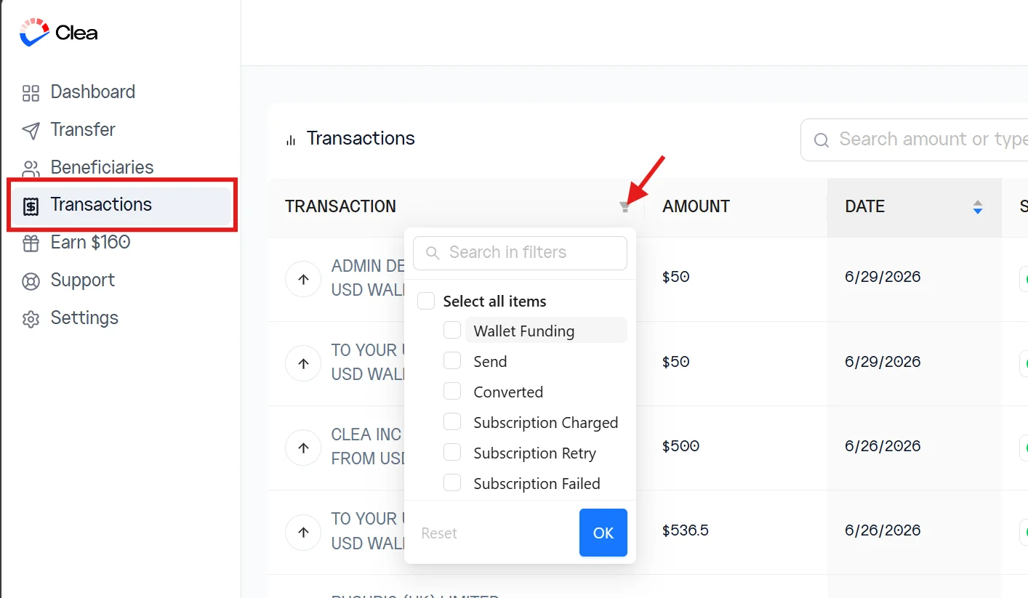This screenshot has width=1028, height=598.
Task: Open the Support lifebuoy icon
Action: pyautogui.click(x=31, y=281)
